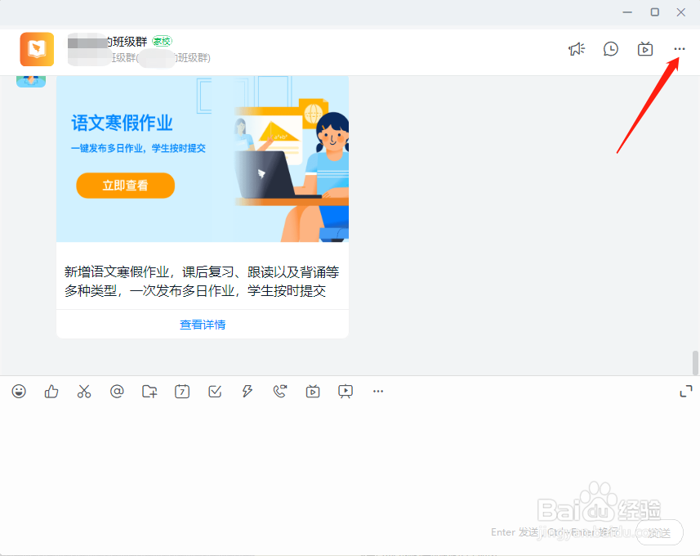This screenshot has width=700, height=556.
Task: Click the @ mention icon
Action: pyautogui.click(x=117, y=392)
